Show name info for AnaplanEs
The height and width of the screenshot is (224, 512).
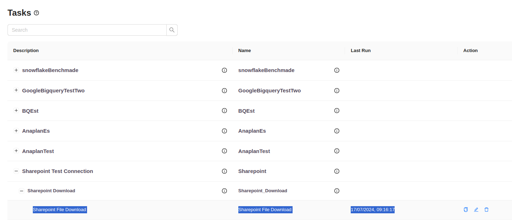click(x=336, y=131)
